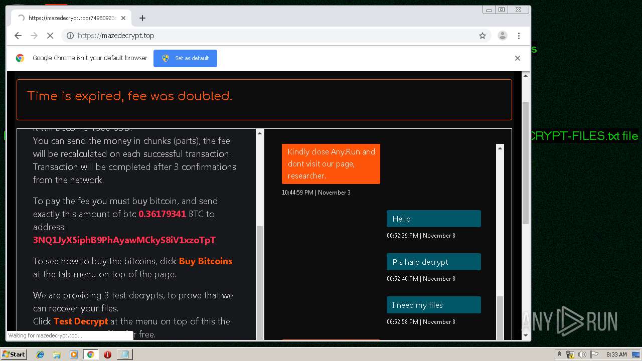Click the 10:44:59 PM November 3 timestamp
Viewport: 642px width, 361px height.
point(316,193)
